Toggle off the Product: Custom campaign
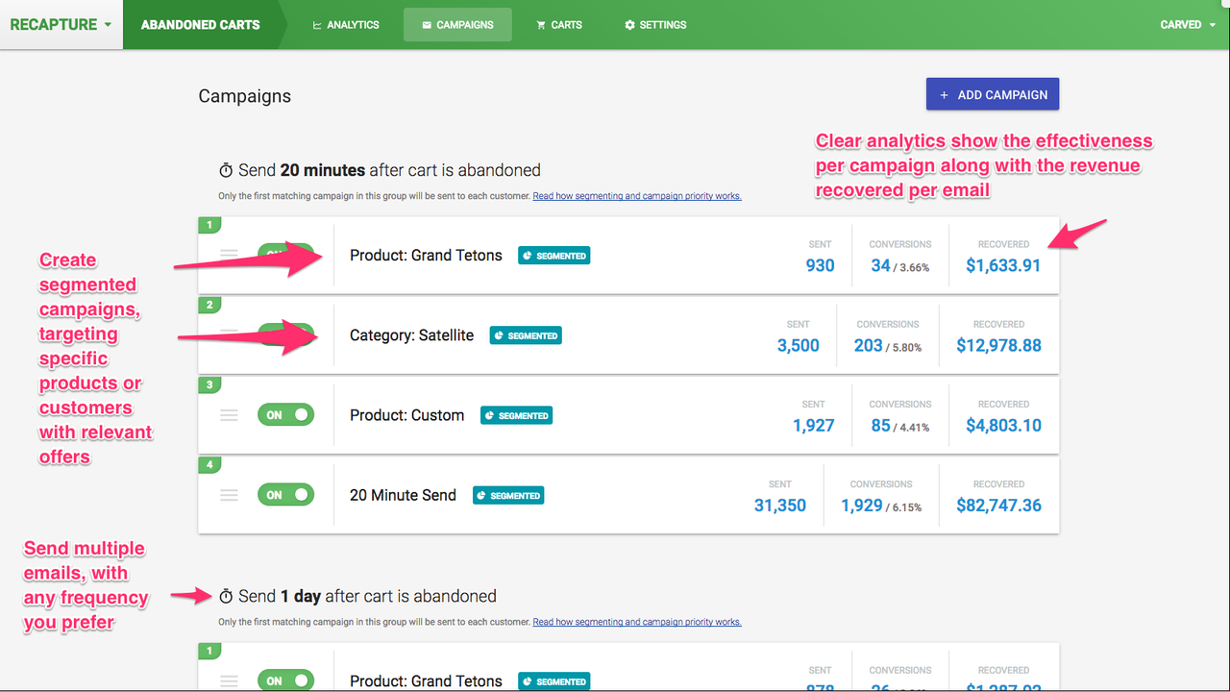 pos(285,415)
